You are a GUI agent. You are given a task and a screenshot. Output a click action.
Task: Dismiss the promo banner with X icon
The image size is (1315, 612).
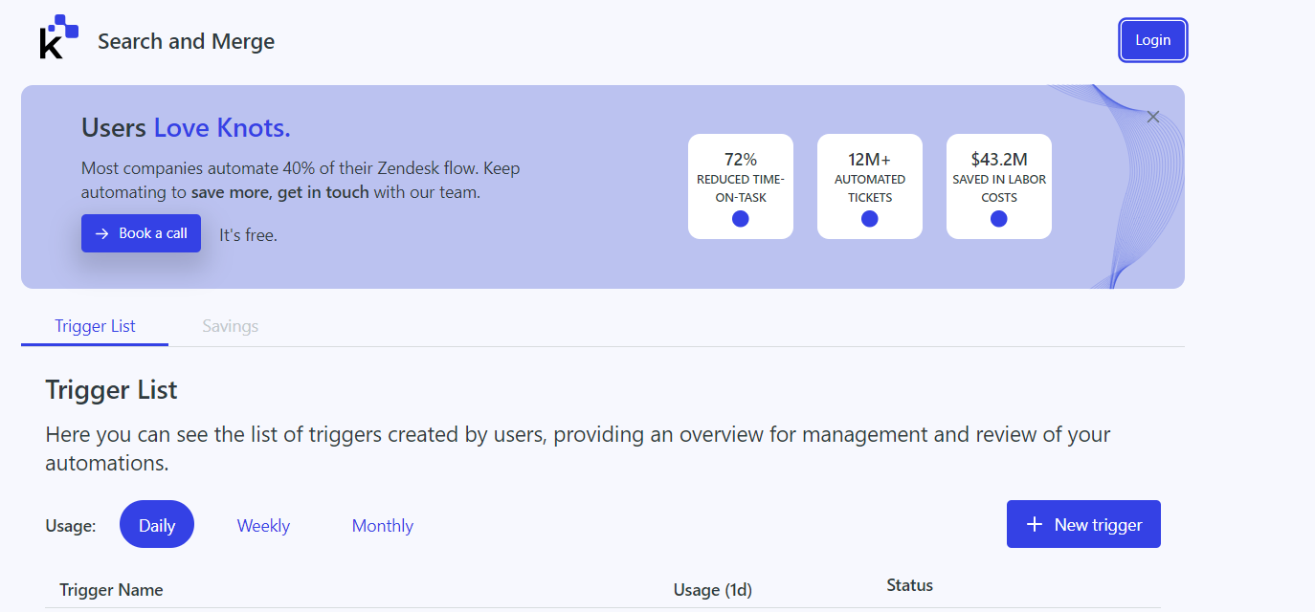tap(1153, 117)
